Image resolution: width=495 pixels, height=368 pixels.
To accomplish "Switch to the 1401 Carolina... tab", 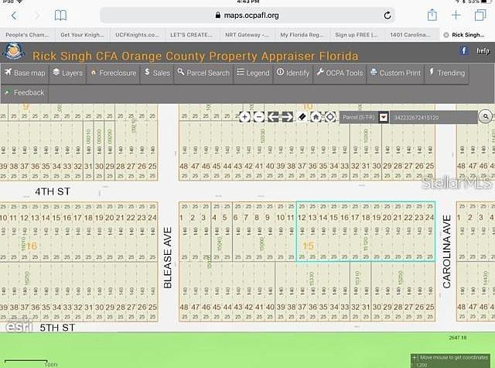I will (410, 35).
